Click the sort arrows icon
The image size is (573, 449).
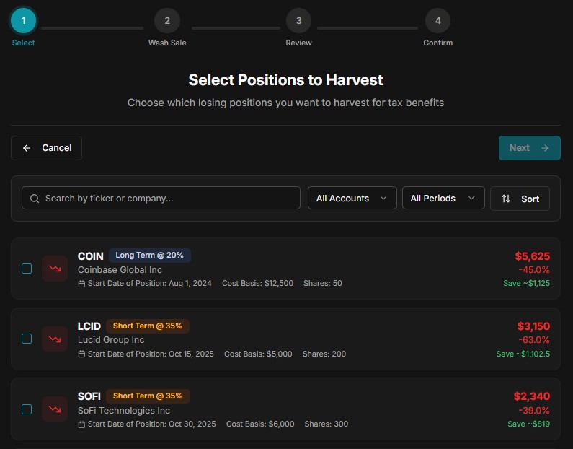pyautogui.click(x=506, y=199)
